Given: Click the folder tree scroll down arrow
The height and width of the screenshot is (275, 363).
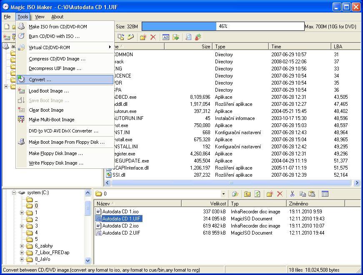Looking at the screenshot, I should [88, 261].
